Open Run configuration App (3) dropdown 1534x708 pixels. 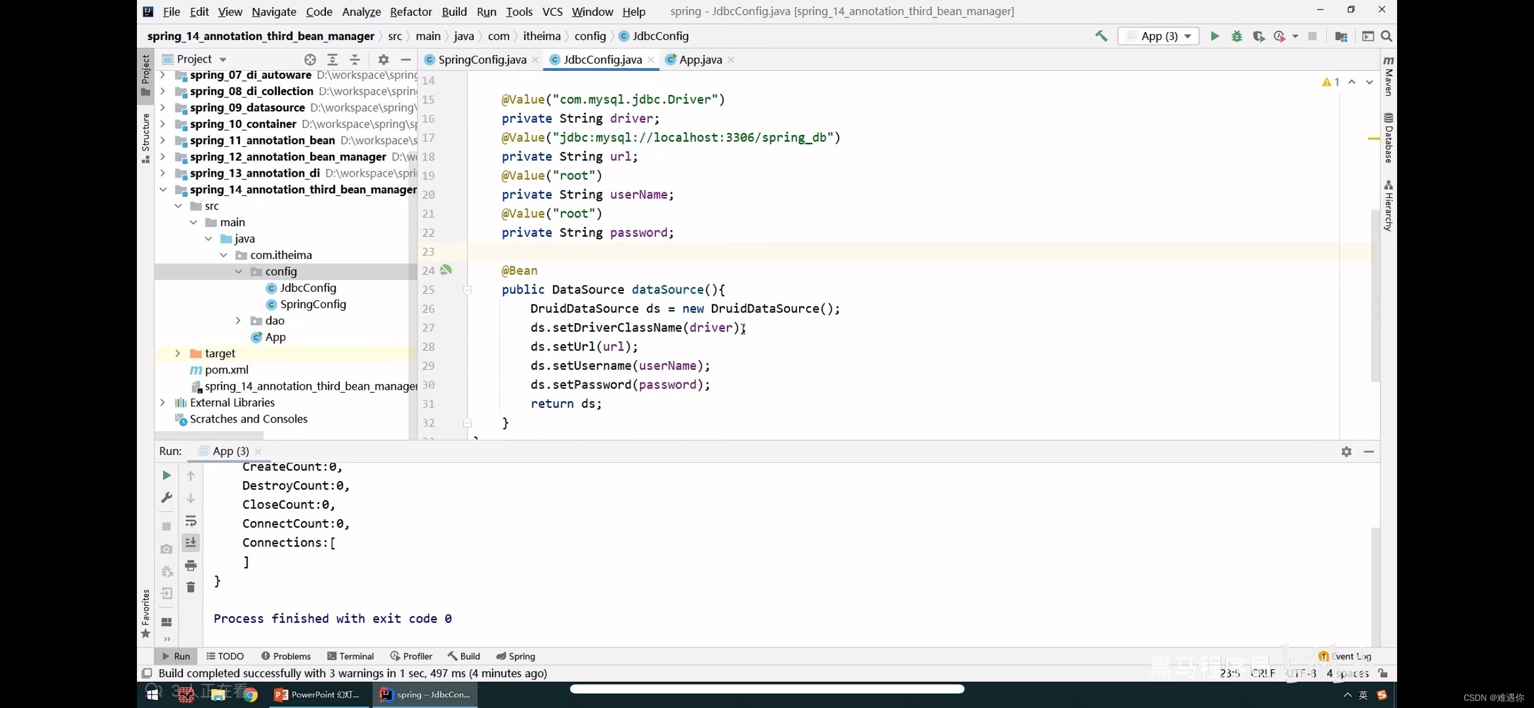(1158, 36)
